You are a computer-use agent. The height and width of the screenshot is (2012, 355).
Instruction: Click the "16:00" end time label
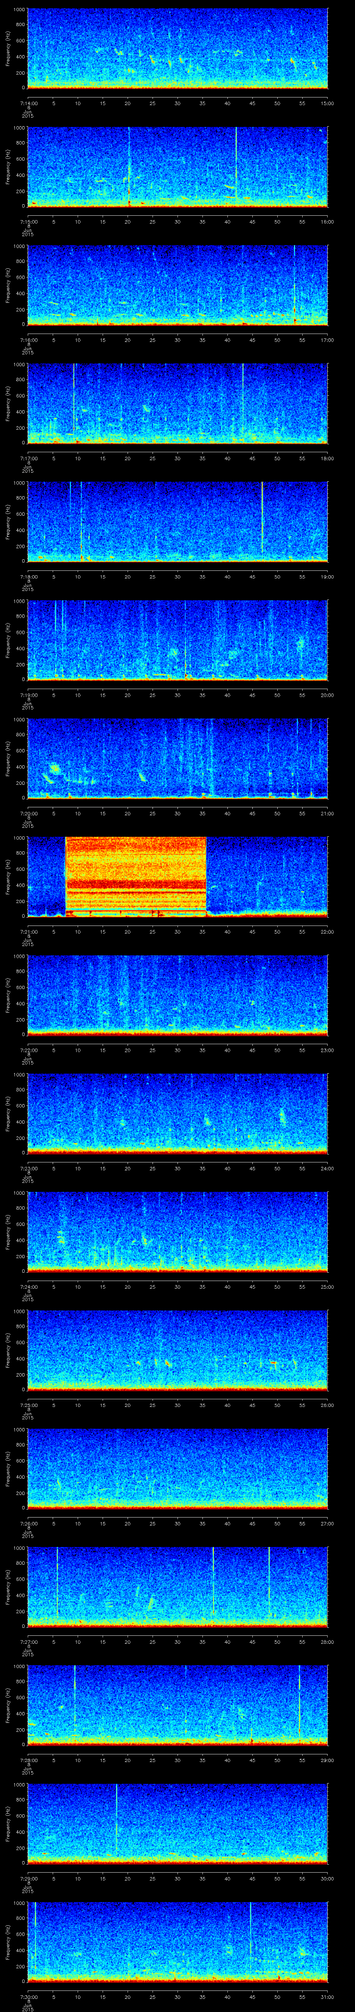[x=327, y=222]
